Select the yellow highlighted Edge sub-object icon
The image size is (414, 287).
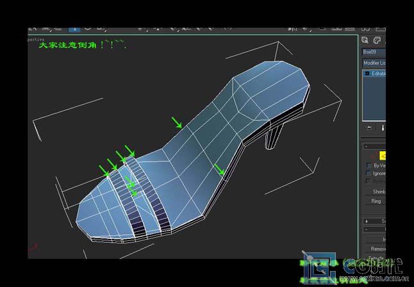pyautogui.click(x=383, y=156)
